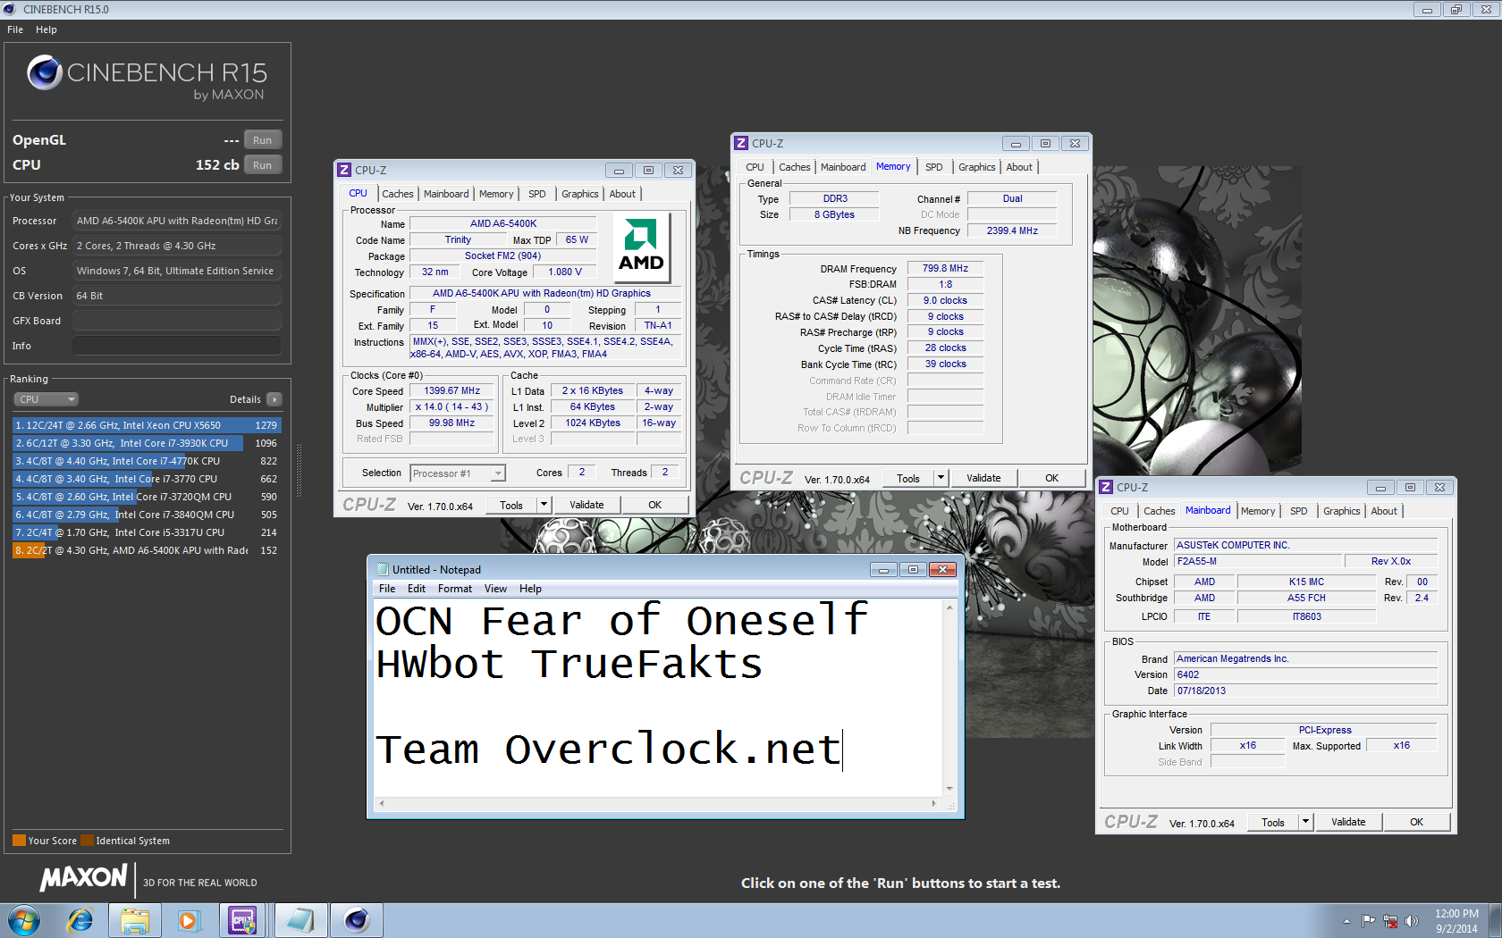Open Processor #1 selection dropdown
Screen dimensions: 1502x938
(x=458, y=473)
